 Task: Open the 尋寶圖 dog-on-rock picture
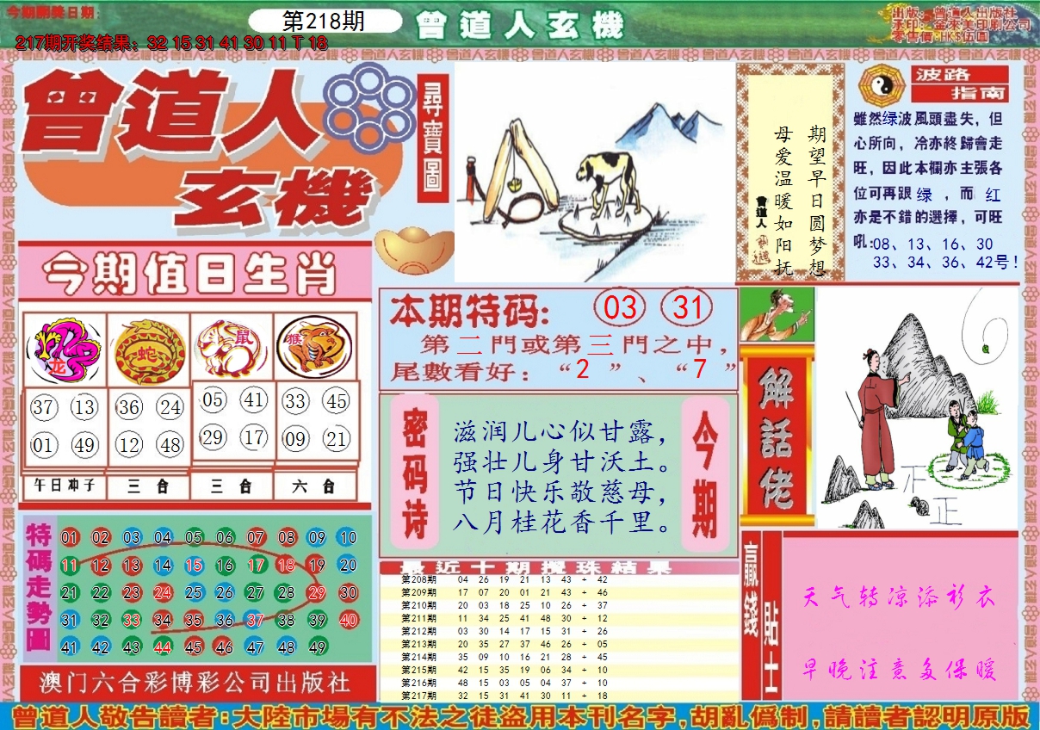pos(594,171)
